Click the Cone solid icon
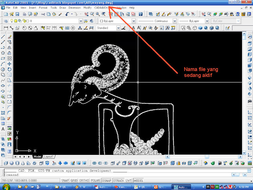The width and height of the screenshot is (253, 190). click(x=23, y=163)
